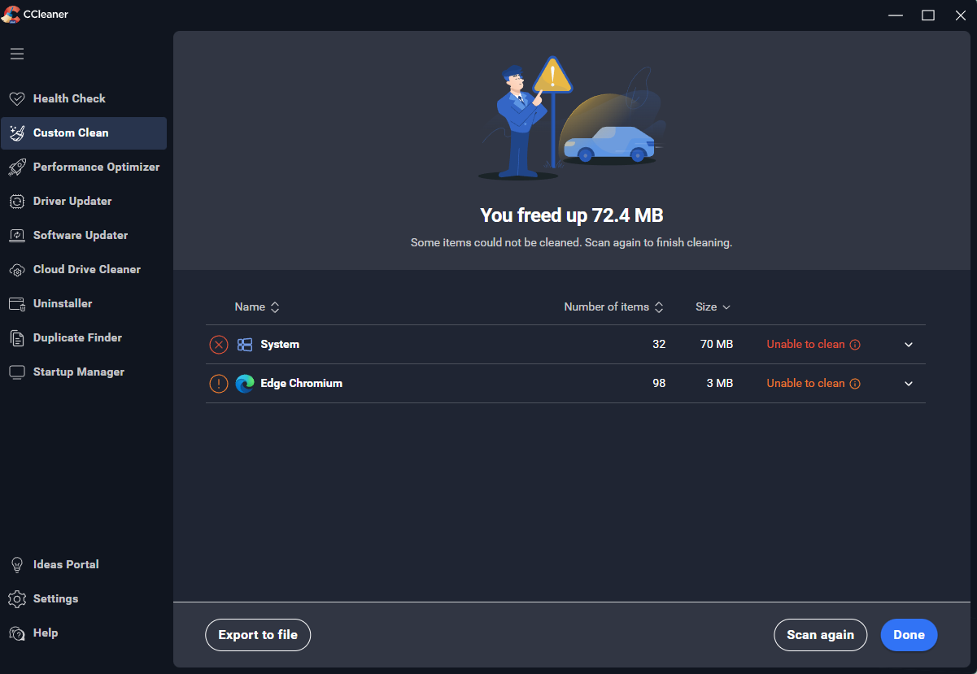The height and width of the screenshot is (674, 977).
Task: Click the hamburger menu icon in sidebar
Action: click(x=17, y=54)
